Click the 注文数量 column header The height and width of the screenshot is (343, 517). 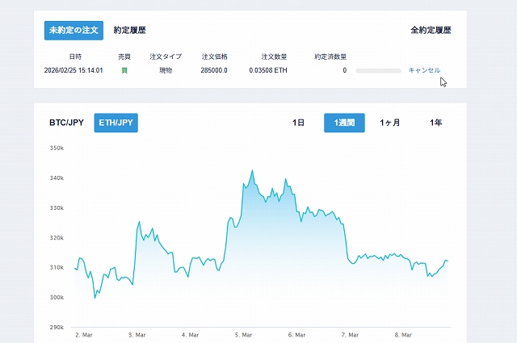coord(273,56)
